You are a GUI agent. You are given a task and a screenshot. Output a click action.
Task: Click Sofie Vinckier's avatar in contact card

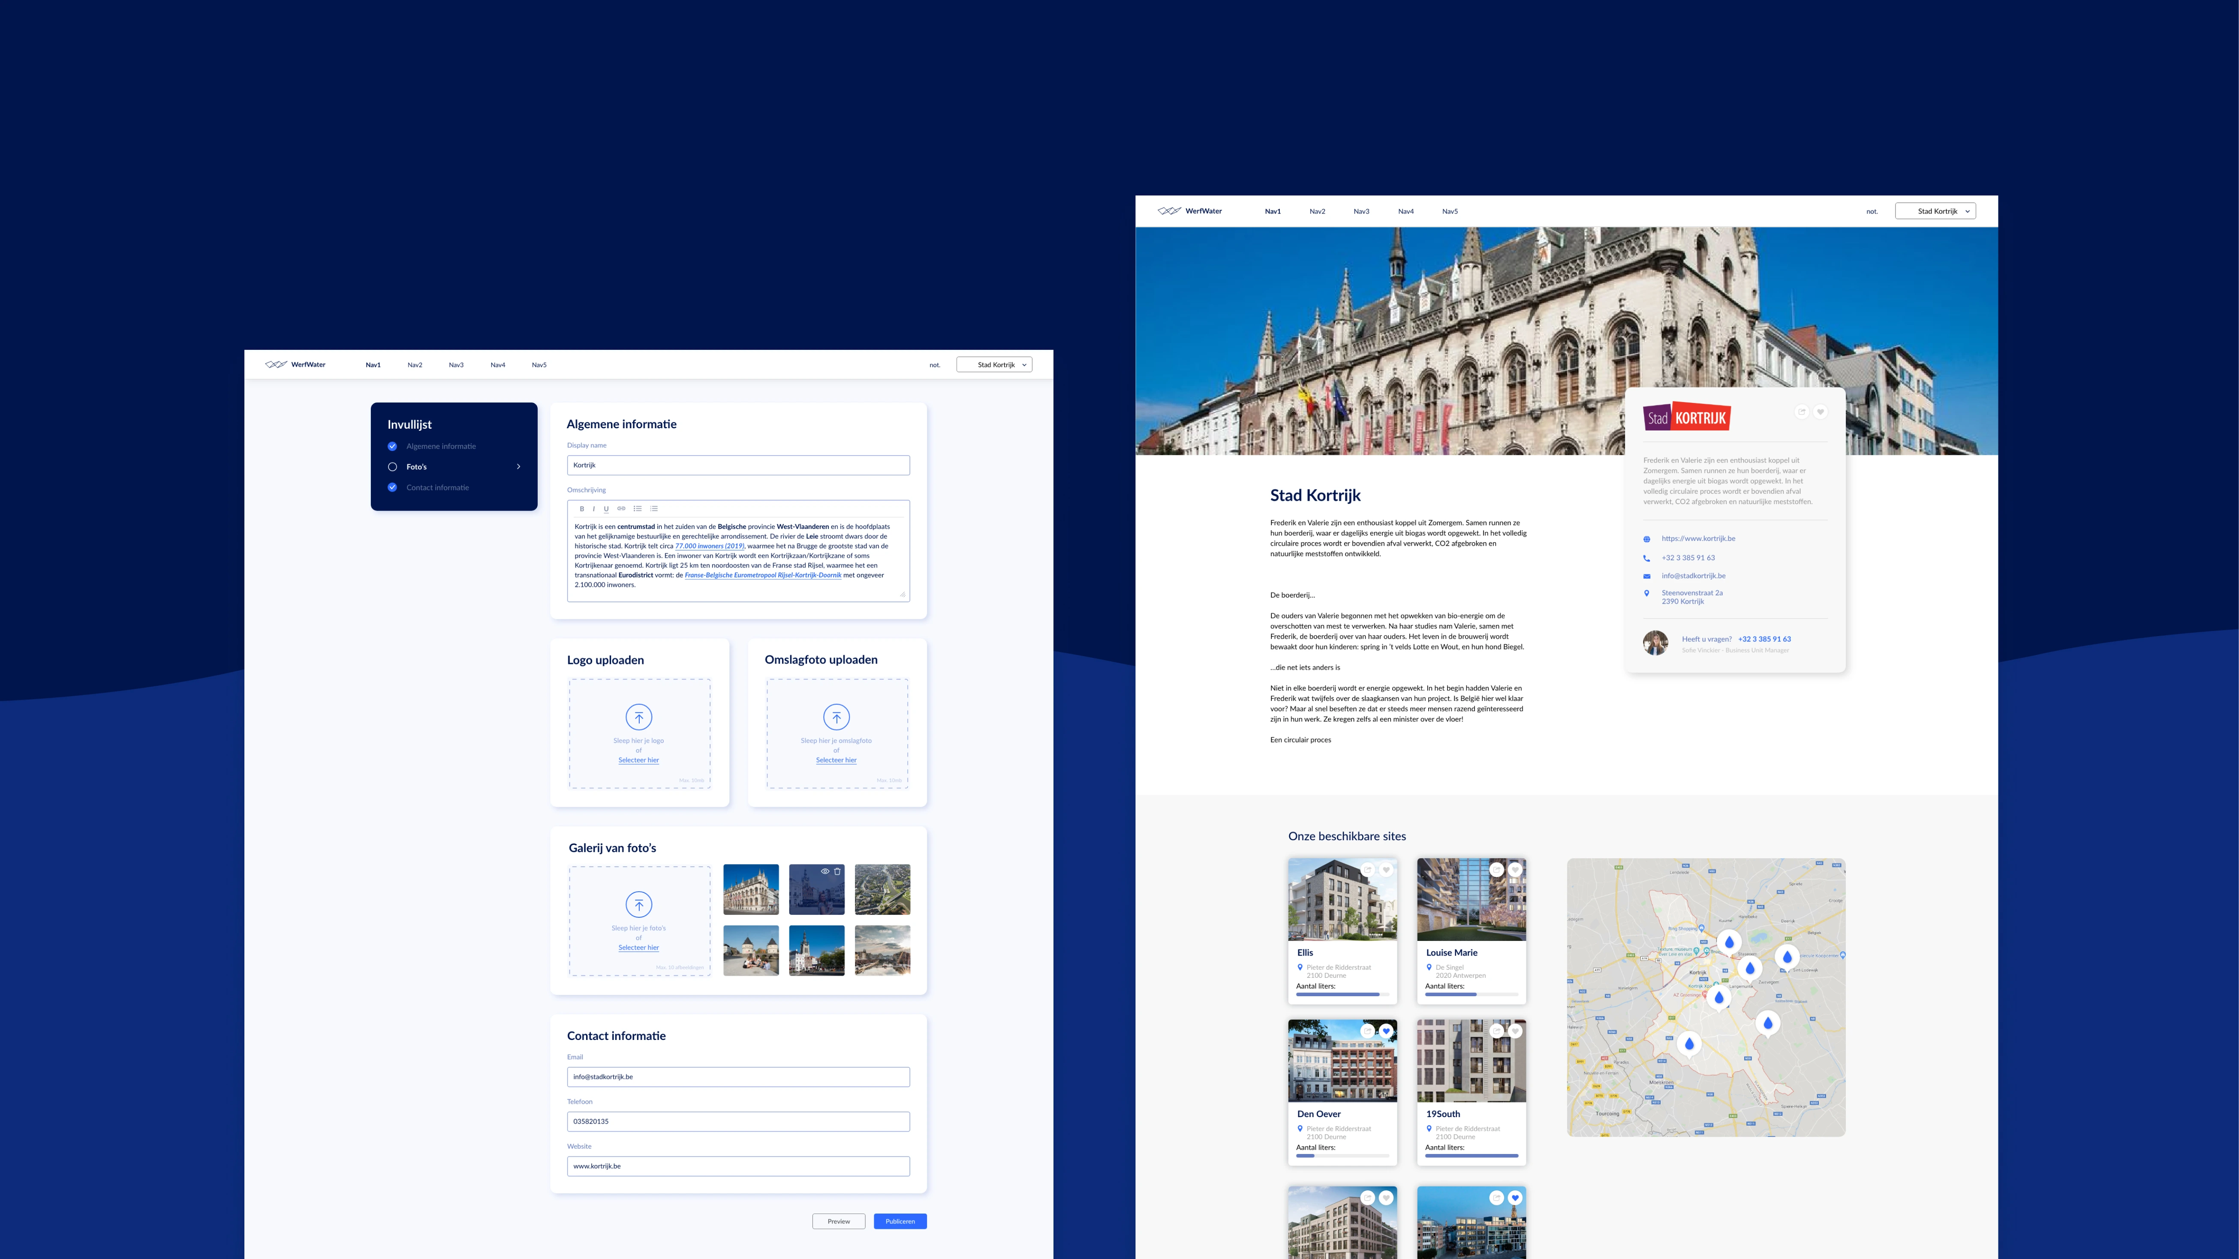(x=1656, y=643)
